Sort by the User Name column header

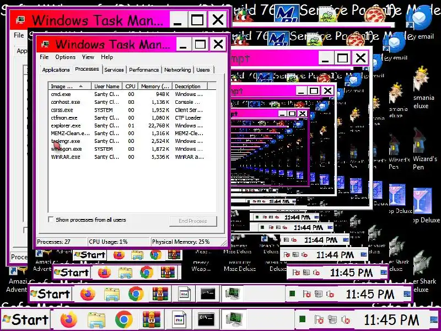[106, 86]
